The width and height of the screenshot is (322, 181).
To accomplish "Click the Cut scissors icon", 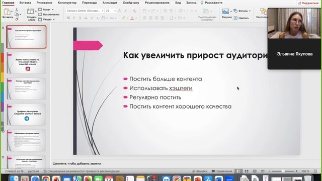I will 17,10.
